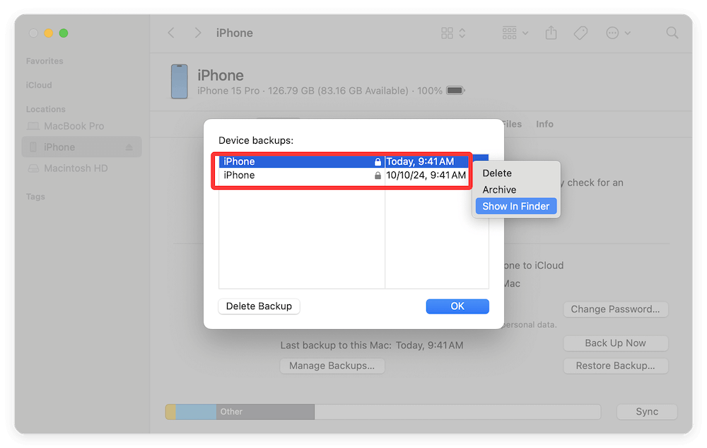The width and height of the screenshot is (707, 448).
Task: Click the Delete Backup button
Action: point(259,306)
